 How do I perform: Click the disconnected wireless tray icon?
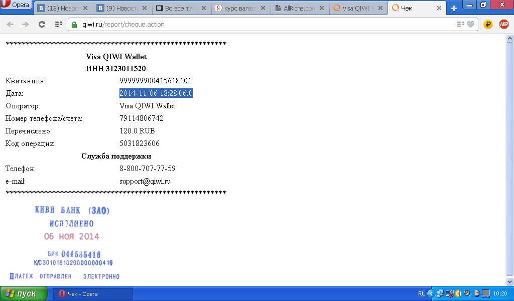pos(449,294)
